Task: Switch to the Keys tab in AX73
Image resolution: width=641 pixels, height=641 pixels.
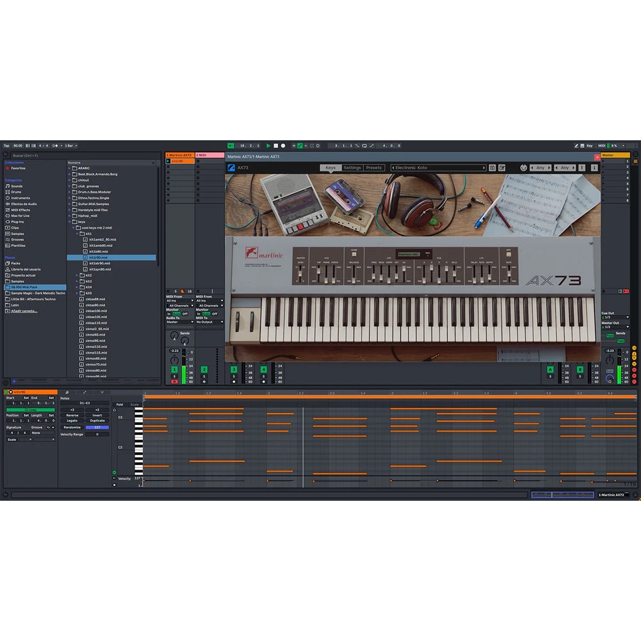Action: pos(331,168)
